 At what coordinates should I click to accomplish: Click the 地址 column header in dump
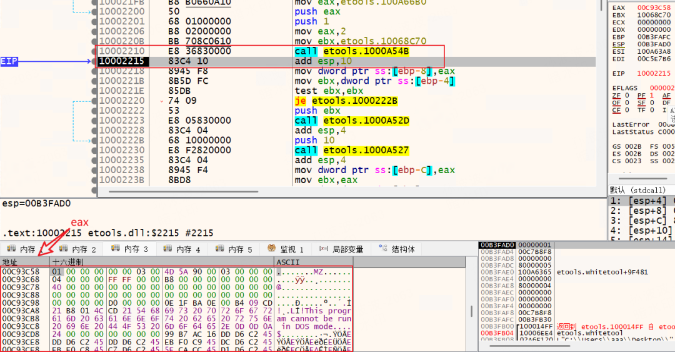25,262
